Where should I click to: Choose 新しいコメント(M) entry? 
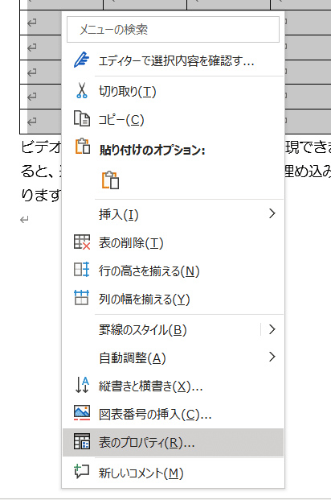(x=173, y=473)
